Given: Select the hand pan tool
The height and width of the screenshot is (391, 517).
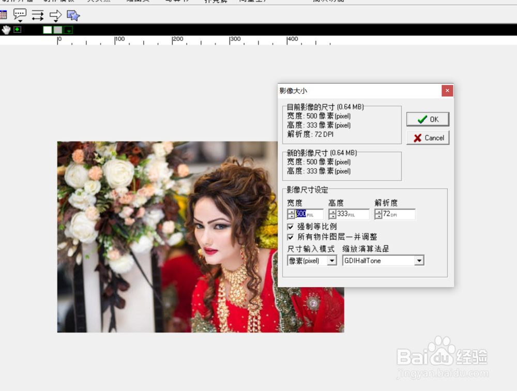Looking at the screenshot, I should click(x=6, y=29).
